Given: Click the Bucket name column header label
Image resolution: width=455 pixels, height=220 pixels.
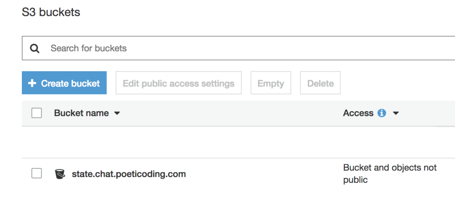Looking at the screenshot, I should (81, 113).
